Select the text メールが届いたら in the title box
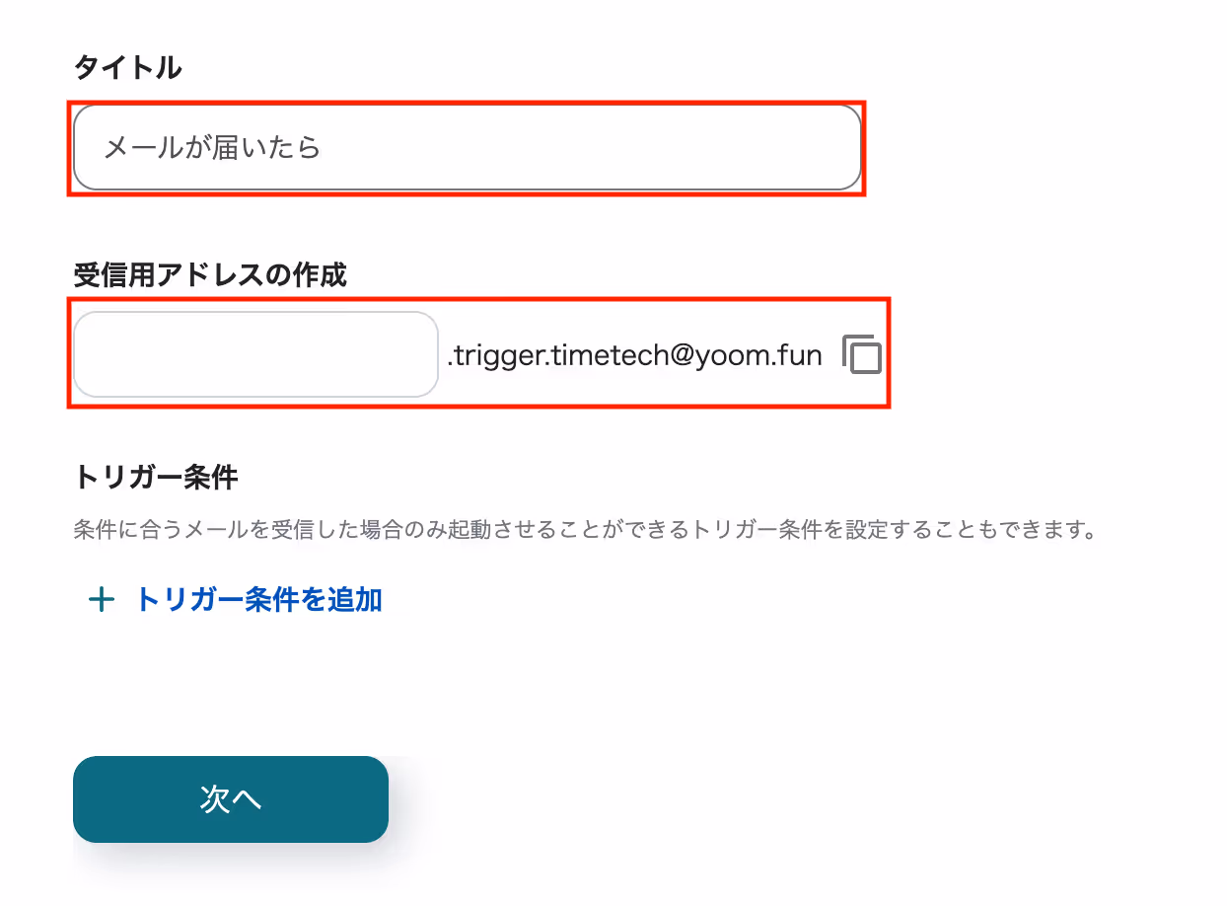 pos(213,149)
